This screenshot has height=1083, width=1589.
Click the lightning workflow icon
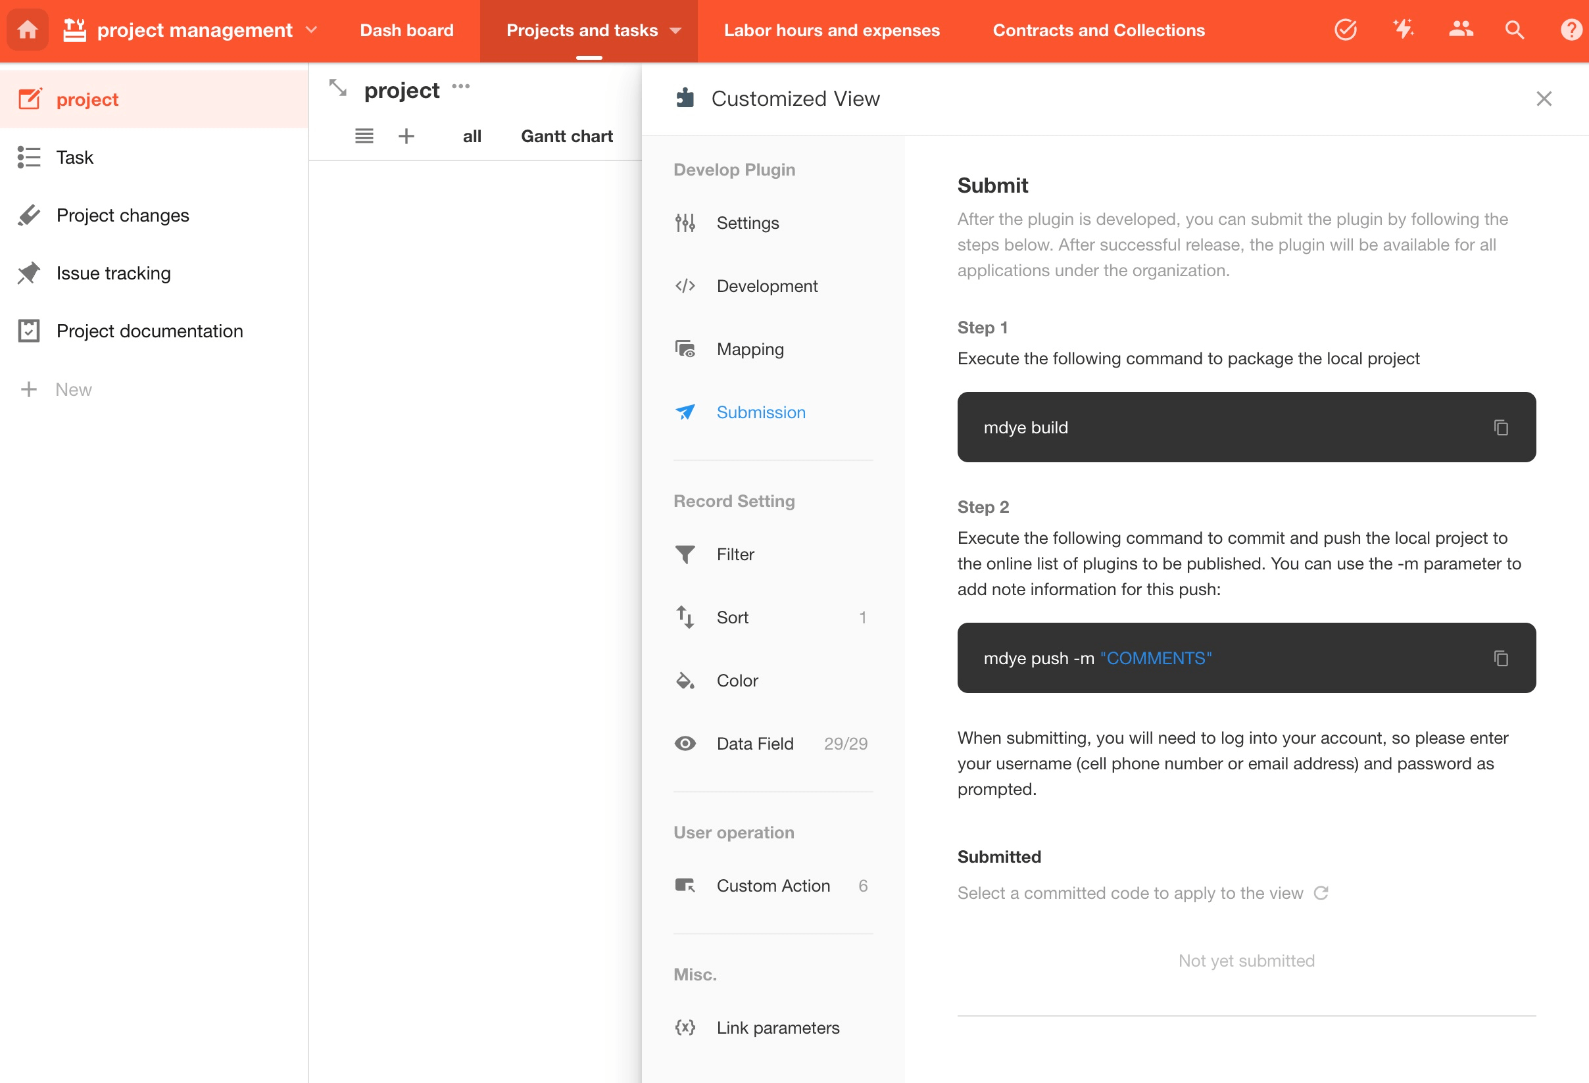(1403, 30)
